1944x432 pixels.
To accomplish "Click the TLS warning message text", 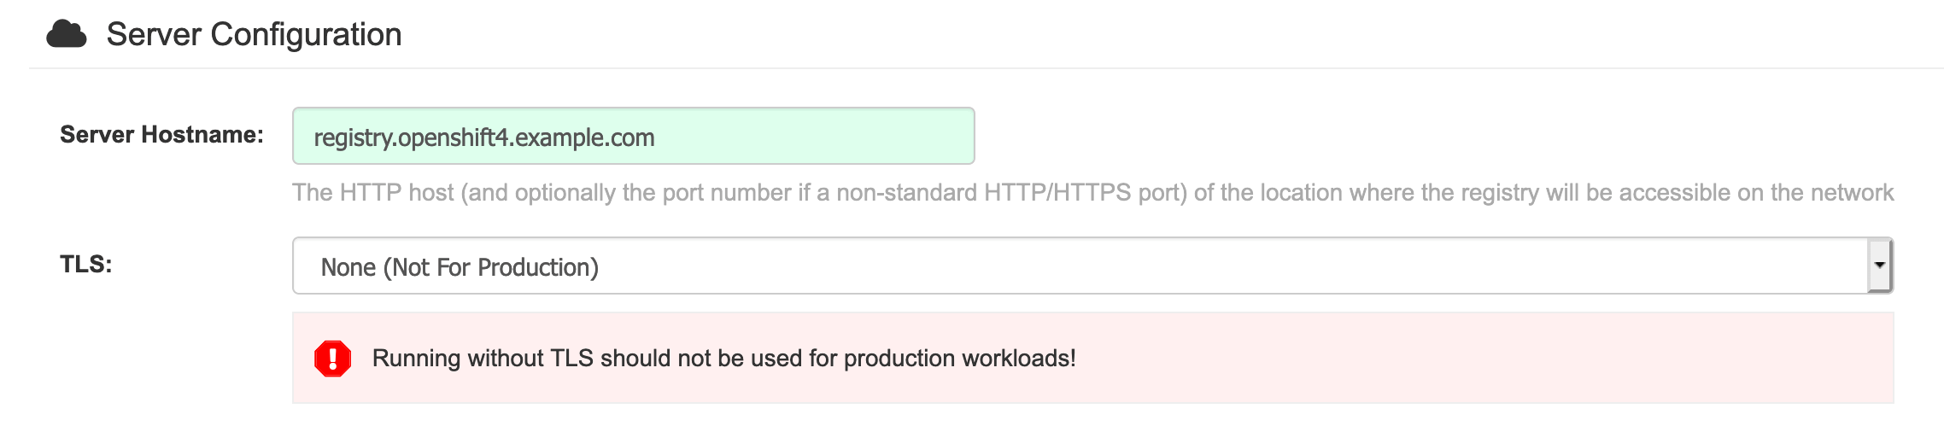I will click(723, 358).
